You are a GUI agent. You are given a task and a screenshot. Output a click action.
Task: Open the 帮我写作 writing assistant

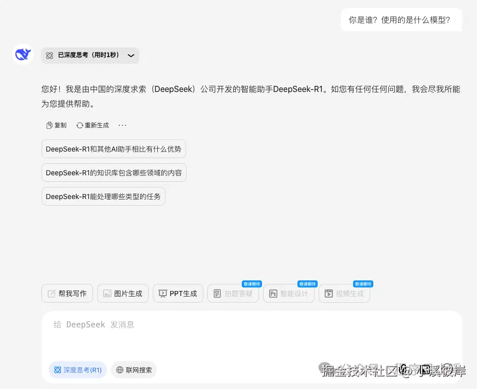(67, 293)
